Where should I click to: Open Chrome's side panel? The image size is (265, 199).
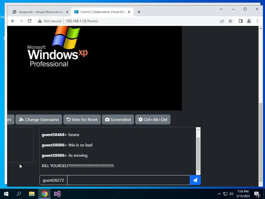pos(241,21)
